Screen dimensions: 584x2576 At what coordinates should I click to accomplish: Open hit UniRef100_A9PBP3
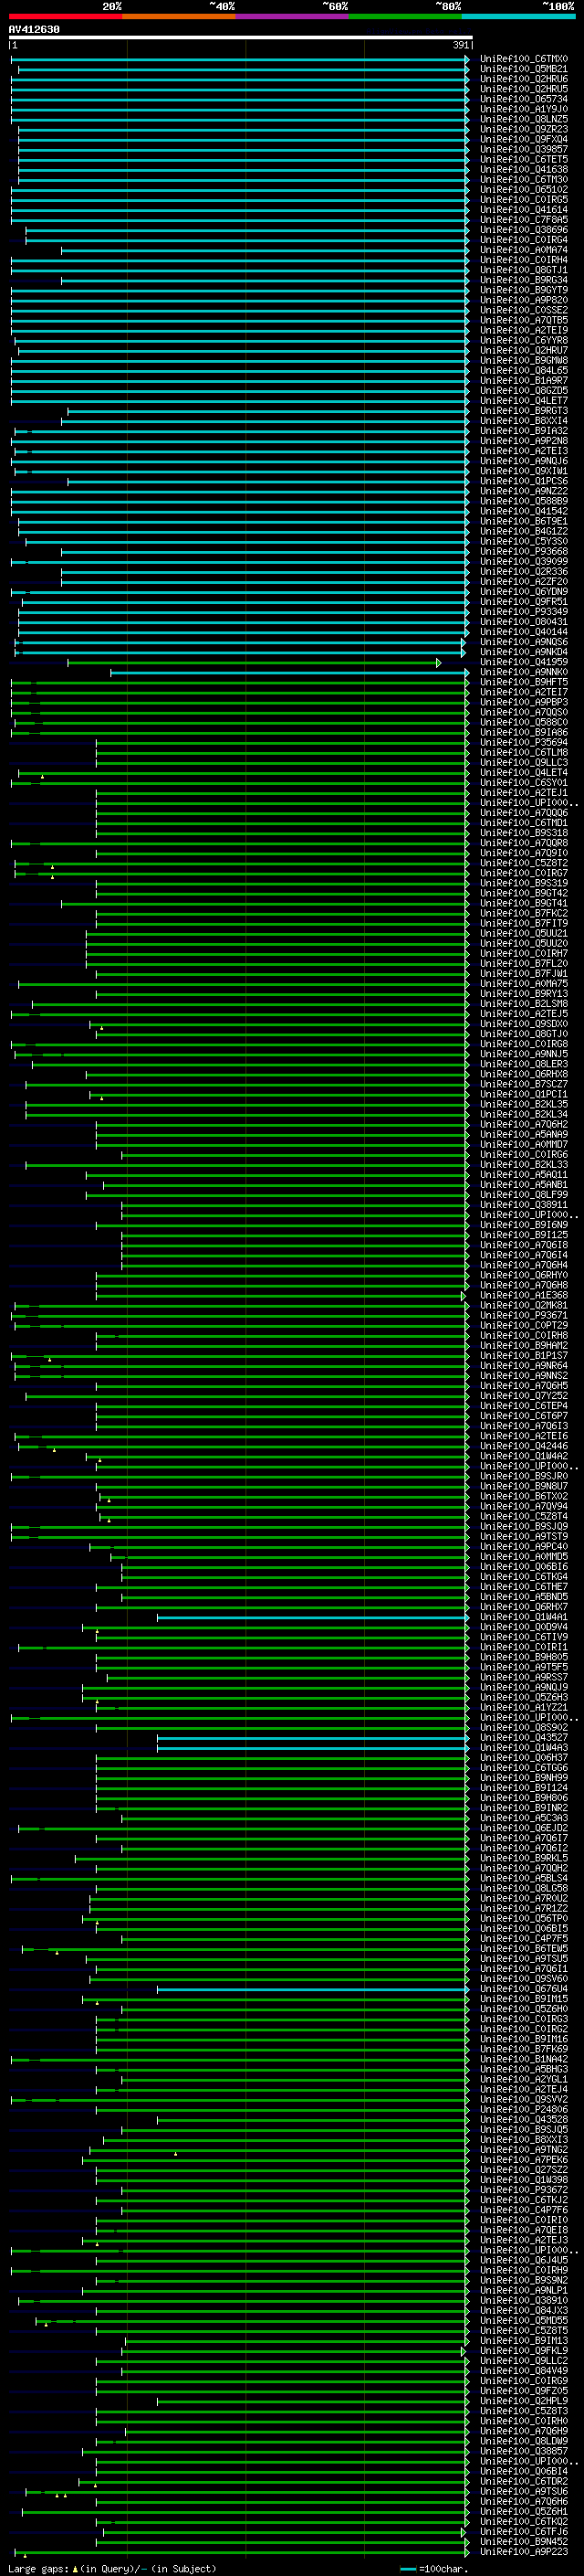coord(524,703)
